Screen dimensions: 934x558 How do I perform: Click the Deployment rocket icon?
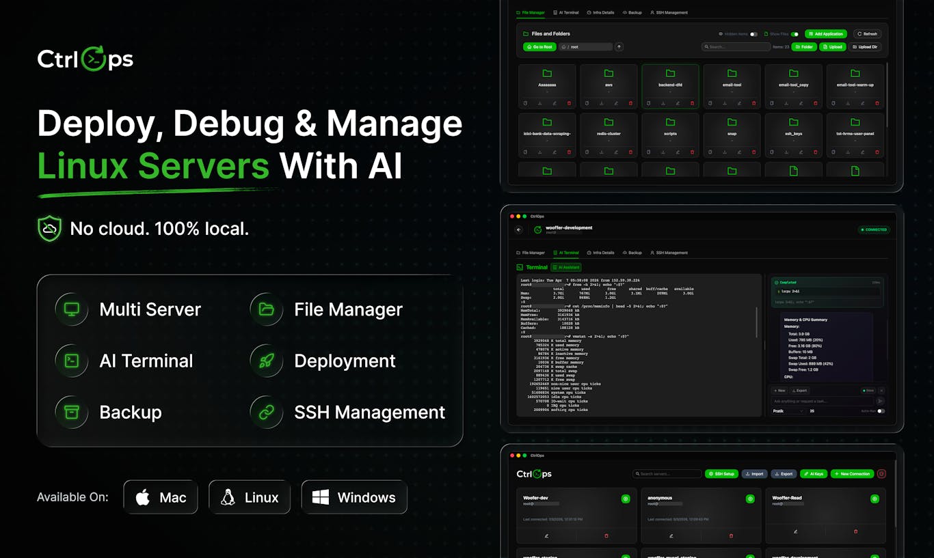click(x=267, y=361)
